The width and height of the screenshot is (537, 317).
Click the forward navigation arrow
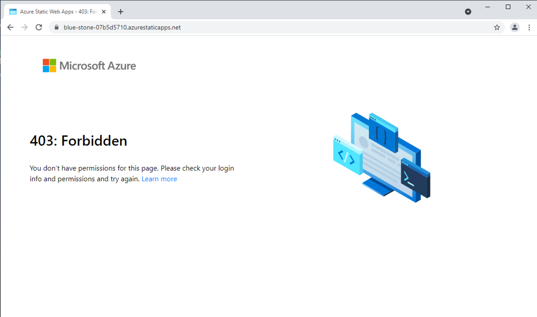point(24,27)
